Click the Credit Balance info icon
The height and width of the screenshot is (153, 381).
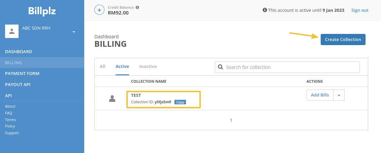[137, 7]
